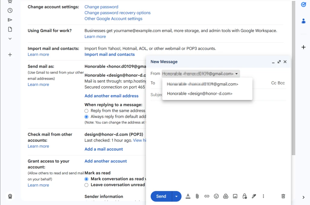Screen dimensions: 310x205
Task: Open Change password link
Action: [101, 7]
